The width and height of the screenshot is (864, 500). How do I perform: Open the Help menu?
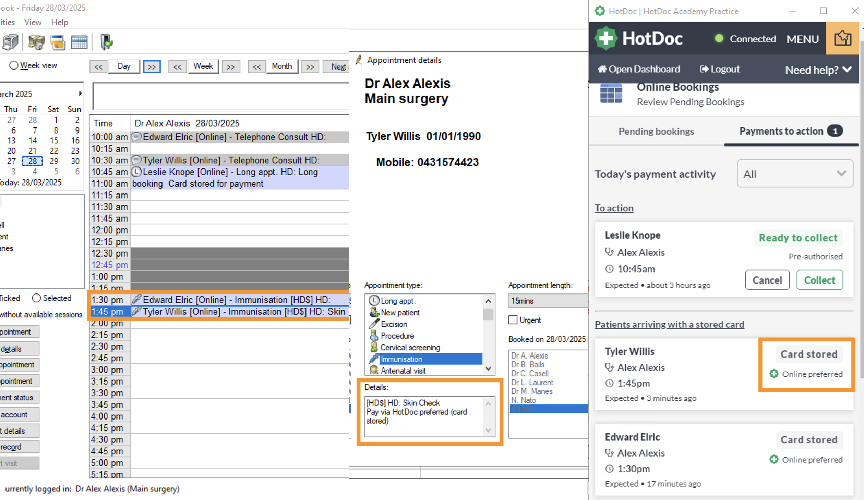60,22
